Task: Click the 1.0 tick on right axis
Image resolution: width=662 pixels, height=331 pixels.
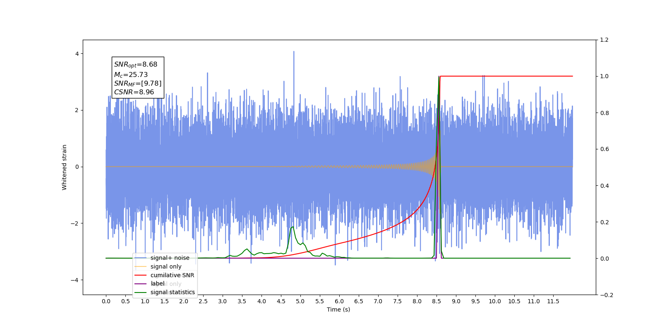Action: point(604,77)
